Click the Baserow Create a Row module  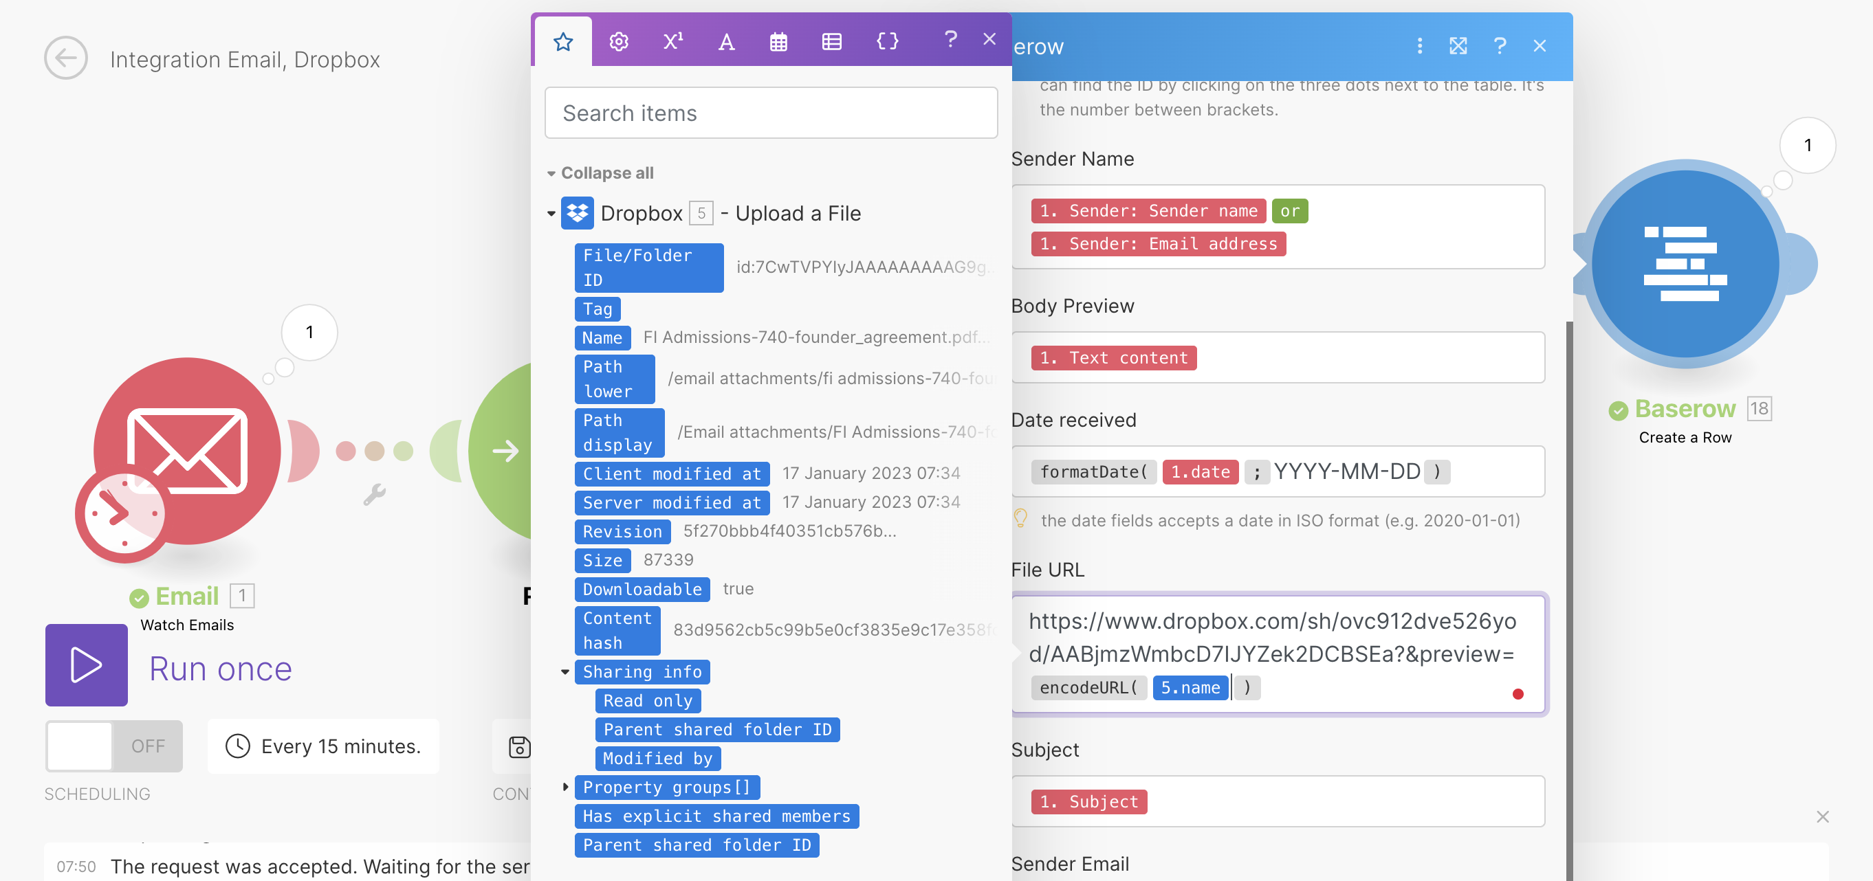coord(1685,264)
